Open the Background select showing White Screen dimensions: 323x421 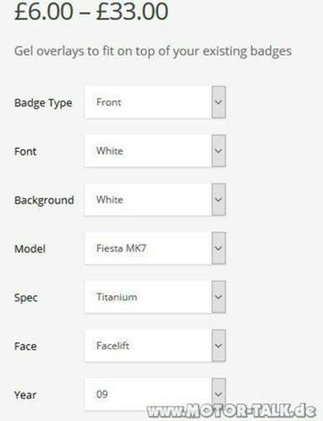[155, 200]
